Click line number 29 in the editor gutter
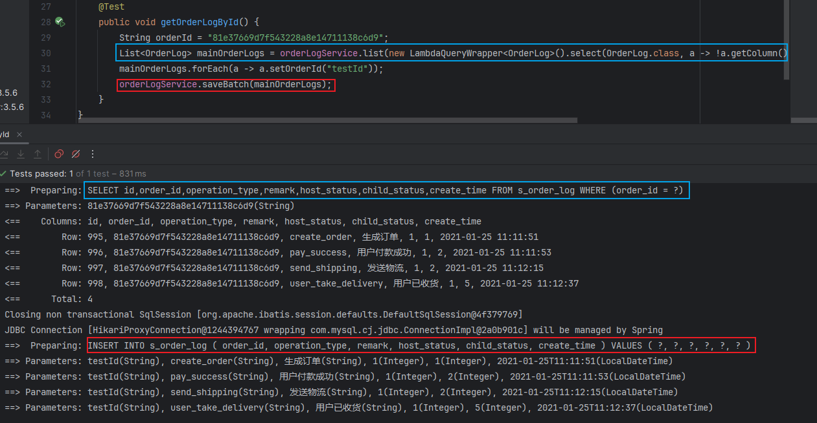Viewport: 817px width, 423px height. [x=45, y=38]
